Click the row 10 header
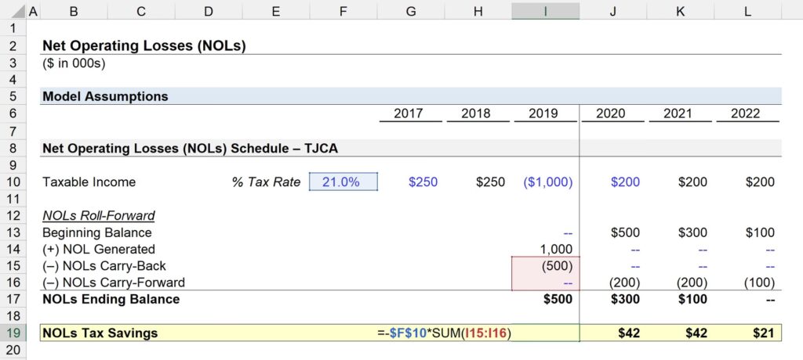Viewport: 803px width, 360px height. pos(12,182)
